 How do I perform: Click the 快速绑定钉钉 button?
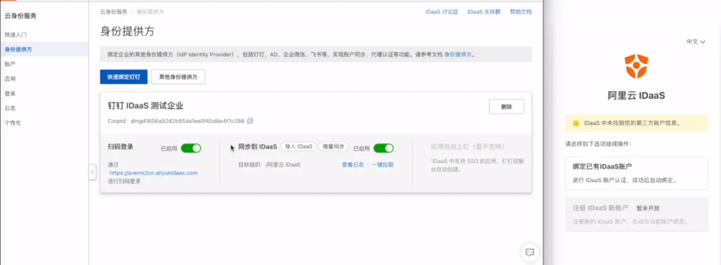tap(124, 77)
